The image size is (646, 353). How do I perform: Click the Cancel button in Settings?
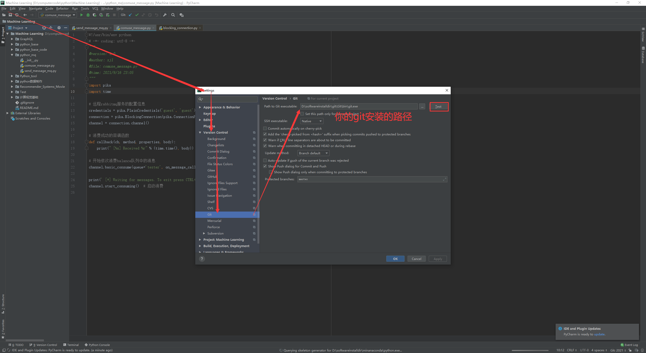coord(416,259)
